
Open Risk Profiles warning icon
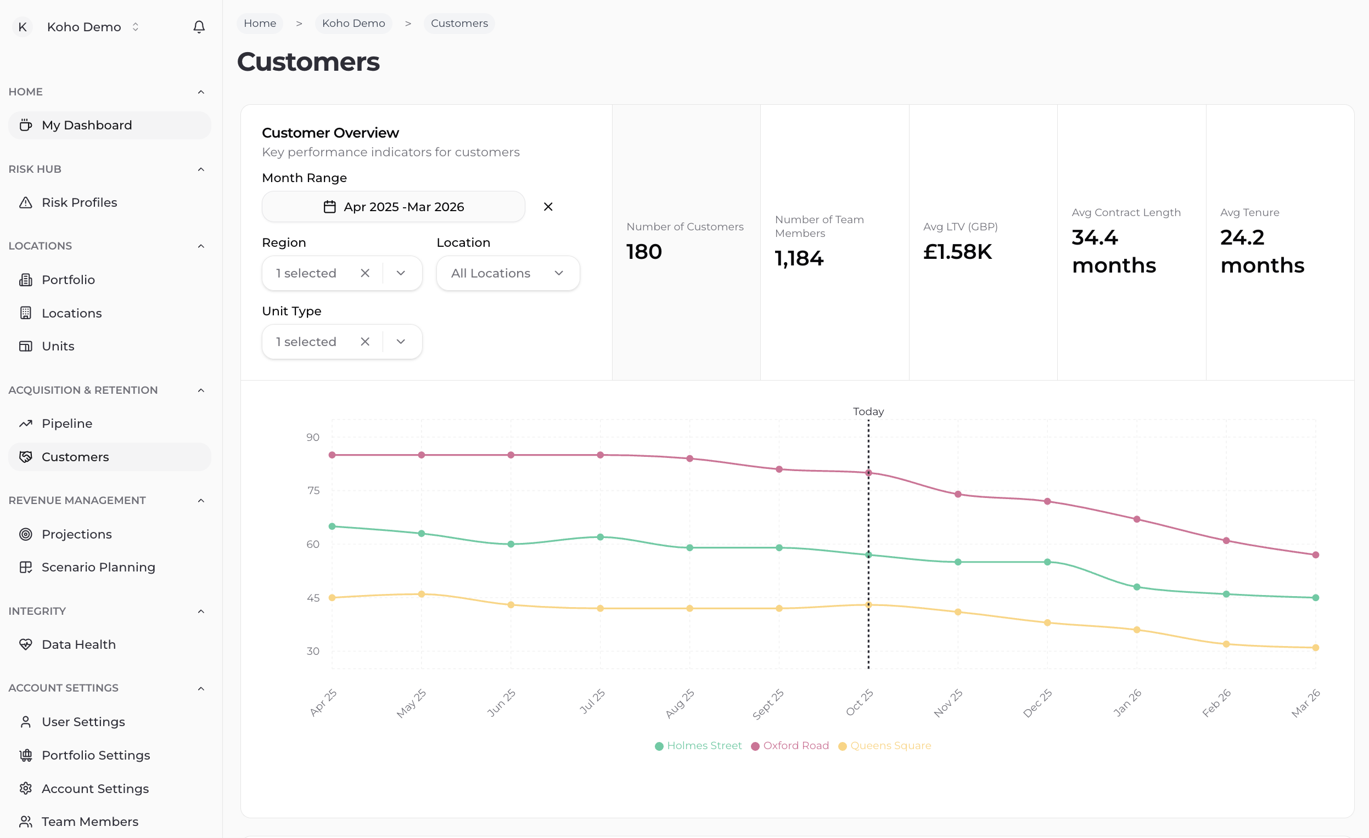tap(26, 202)
